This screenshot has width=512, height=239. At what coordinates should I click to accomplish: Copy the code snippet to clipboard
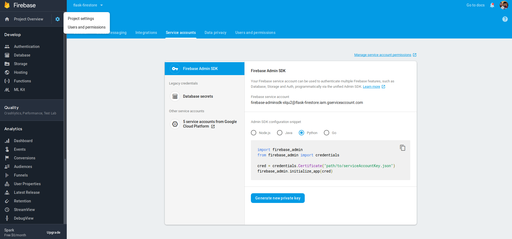pyautogui.click(x=402, y=148)
